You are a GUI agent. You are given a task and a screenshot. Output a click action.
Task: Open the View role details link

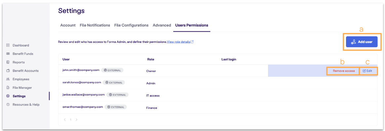coord(178,42)
